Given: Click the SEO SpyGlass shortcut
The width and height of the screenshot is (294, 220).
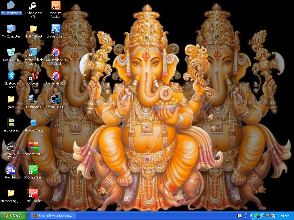Looking at the screenshot, I should [33, 170].
